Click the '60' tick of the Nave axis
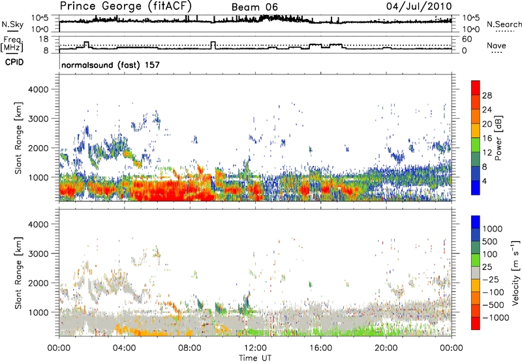Viewport: 522px width, 362px height. (467, 39)
